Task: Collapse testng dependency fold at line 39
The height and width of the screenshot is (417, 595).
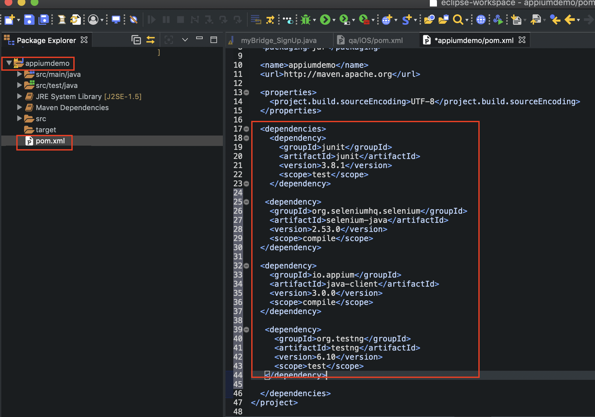Action: (246, 330)
